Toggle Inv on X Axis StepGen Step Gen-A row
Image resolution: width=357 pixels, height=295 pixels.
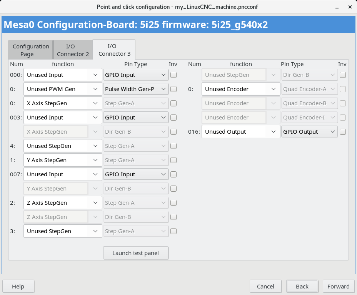pos(173,103)
